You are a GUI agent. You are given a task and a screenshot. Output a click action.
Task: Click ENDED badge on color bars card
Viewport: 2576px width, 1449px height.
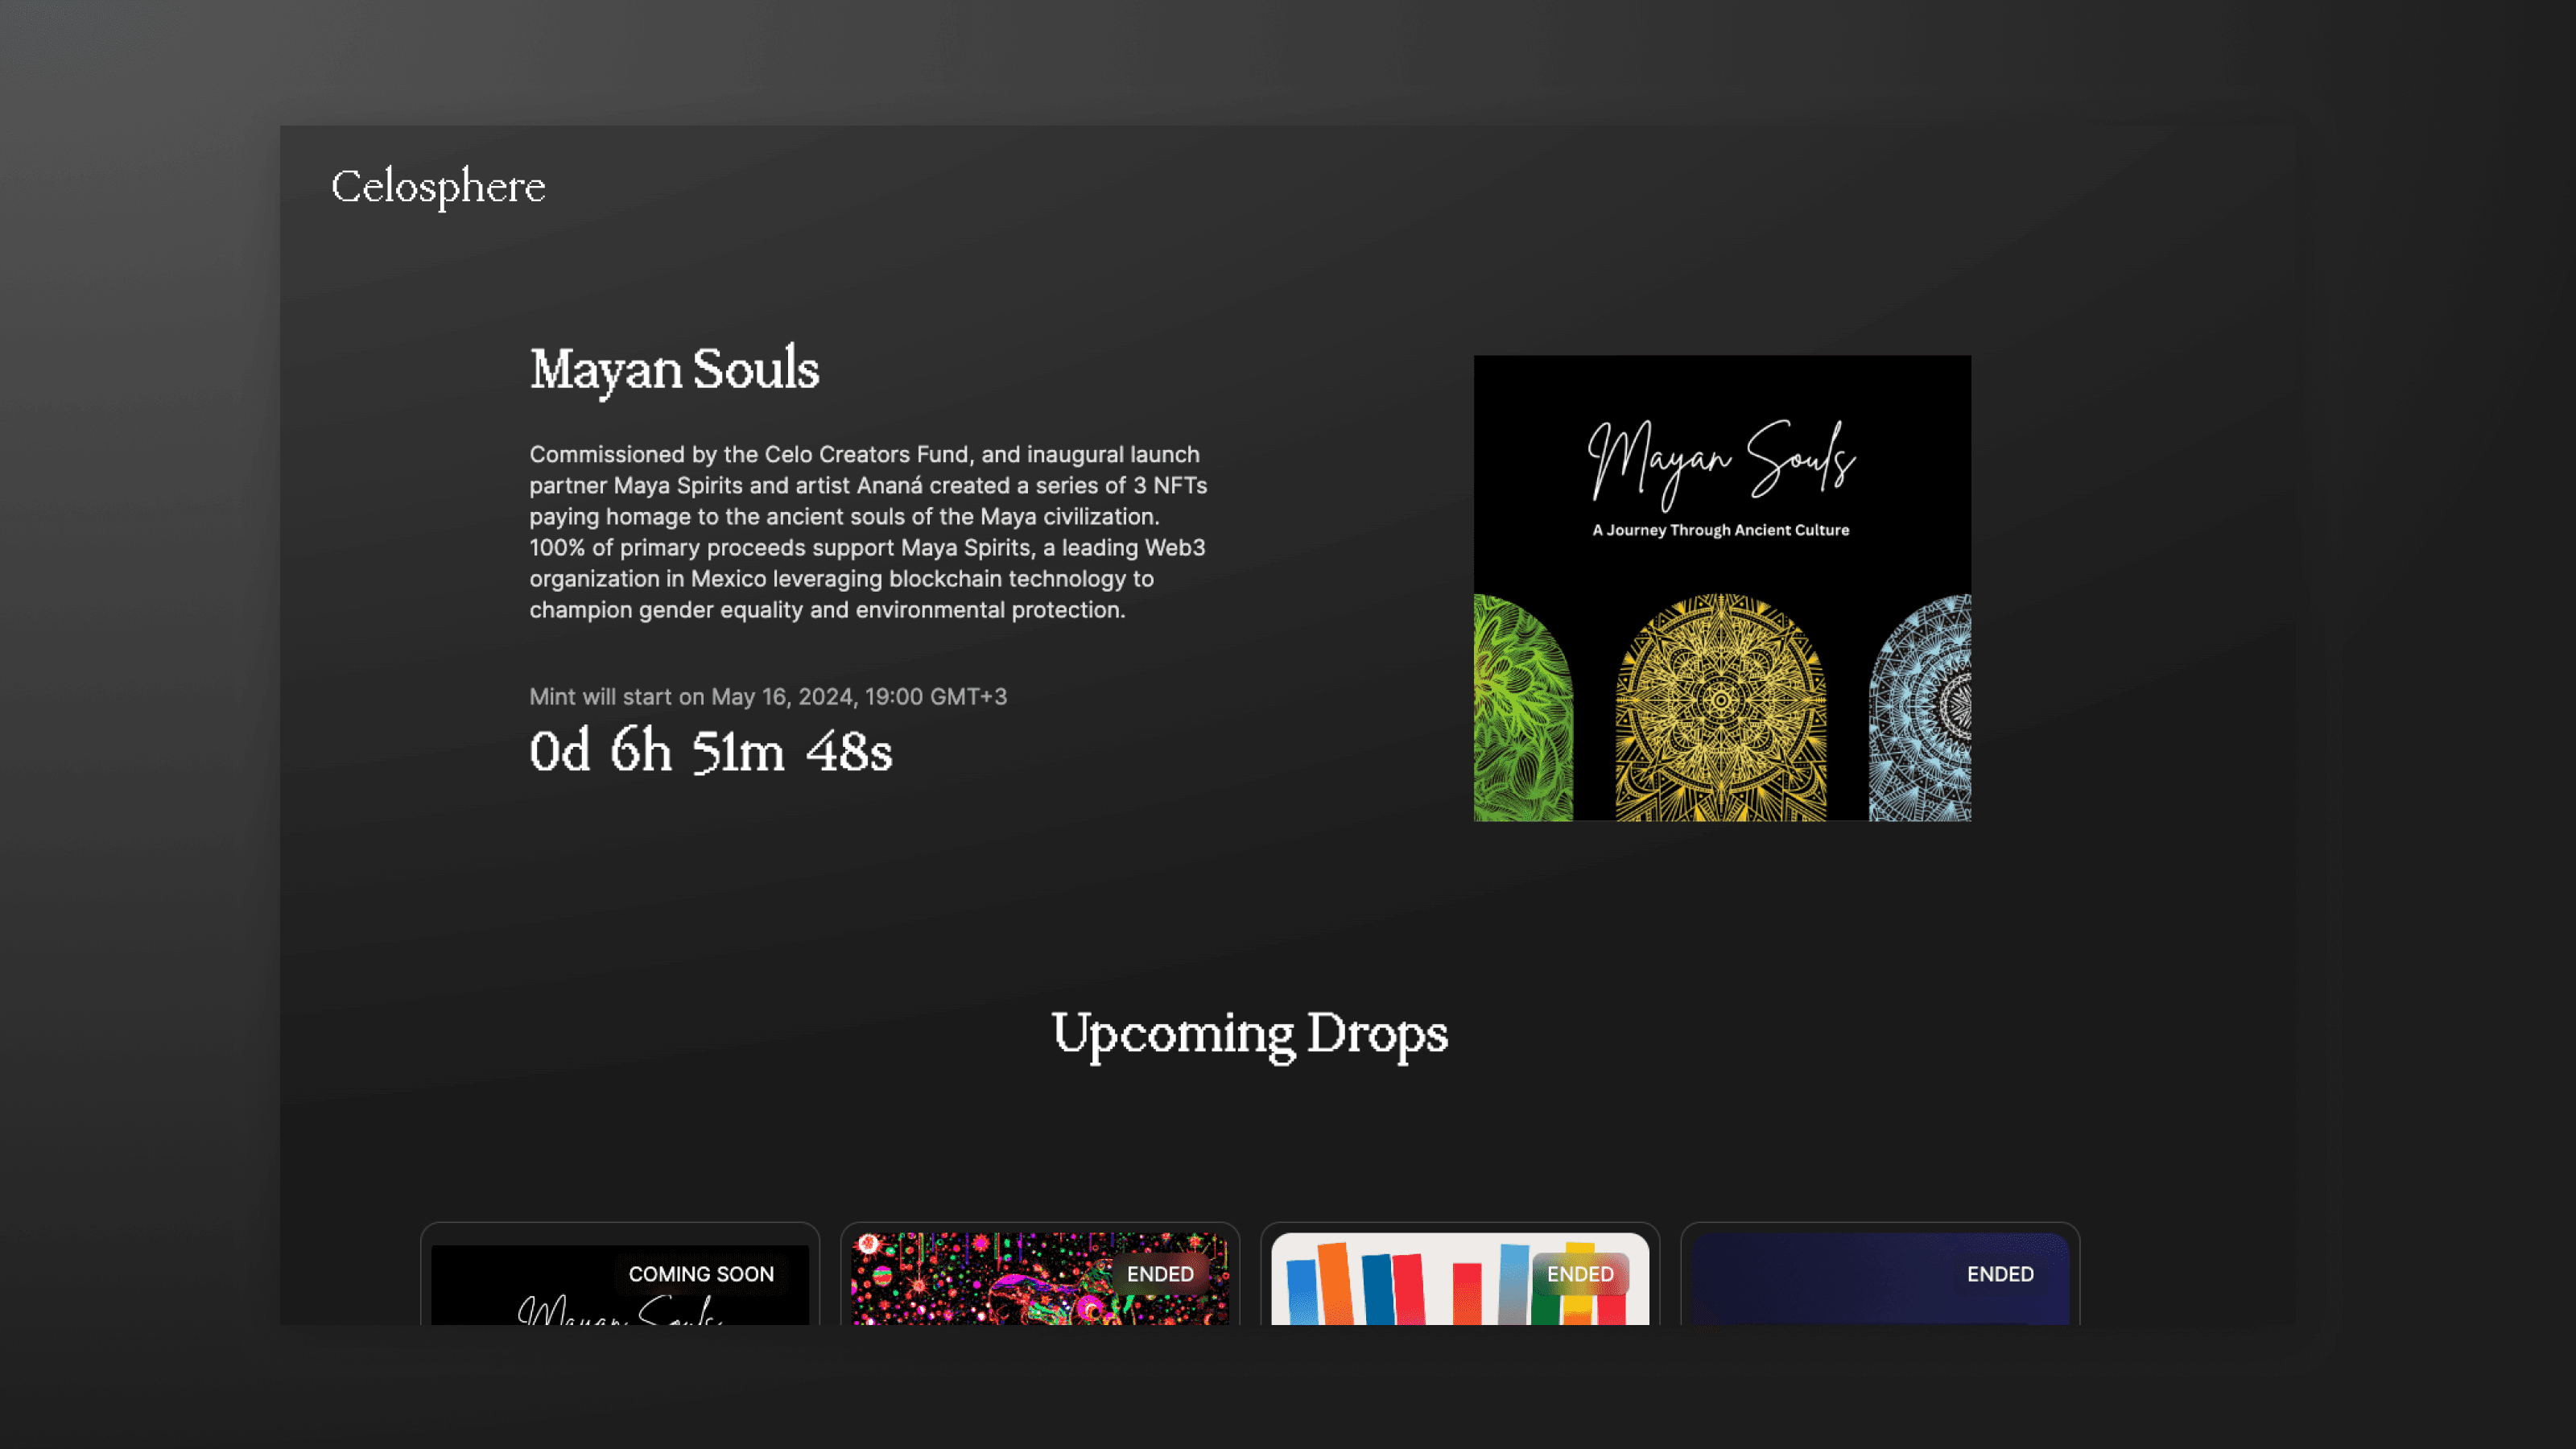1580,1274
